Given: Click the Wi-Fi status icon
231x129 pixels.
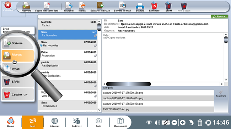Looking at the screenshot, I should [x=149, y=123].
